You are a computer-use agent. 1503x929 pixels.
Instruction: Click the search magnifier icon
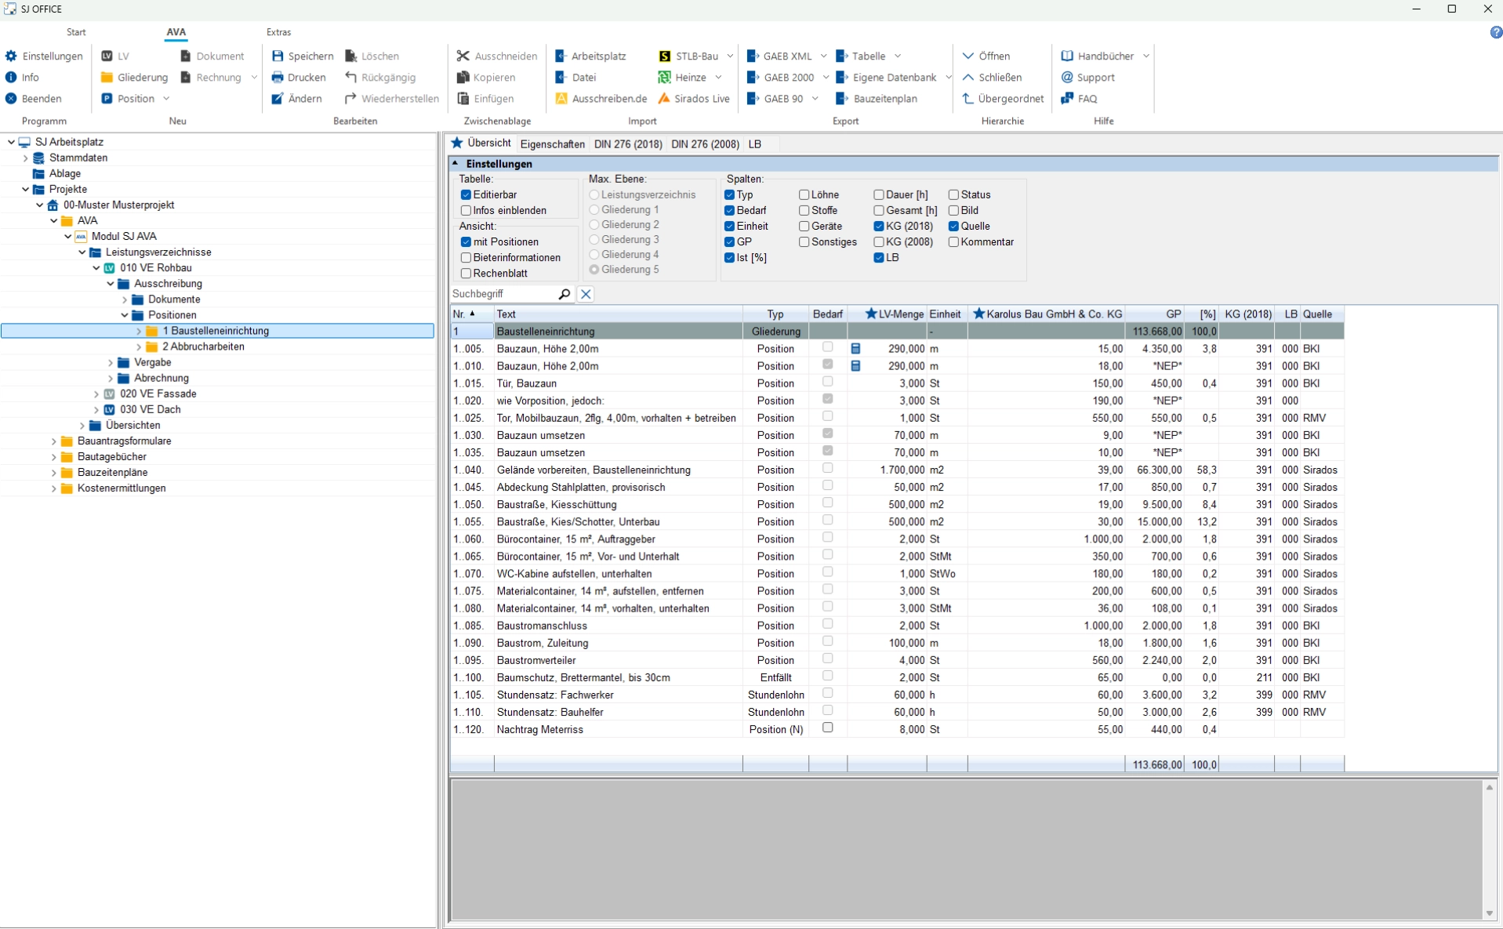click(564, 294)
